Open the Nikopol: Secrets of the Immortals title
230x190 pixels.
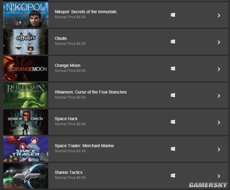point(85,12)
